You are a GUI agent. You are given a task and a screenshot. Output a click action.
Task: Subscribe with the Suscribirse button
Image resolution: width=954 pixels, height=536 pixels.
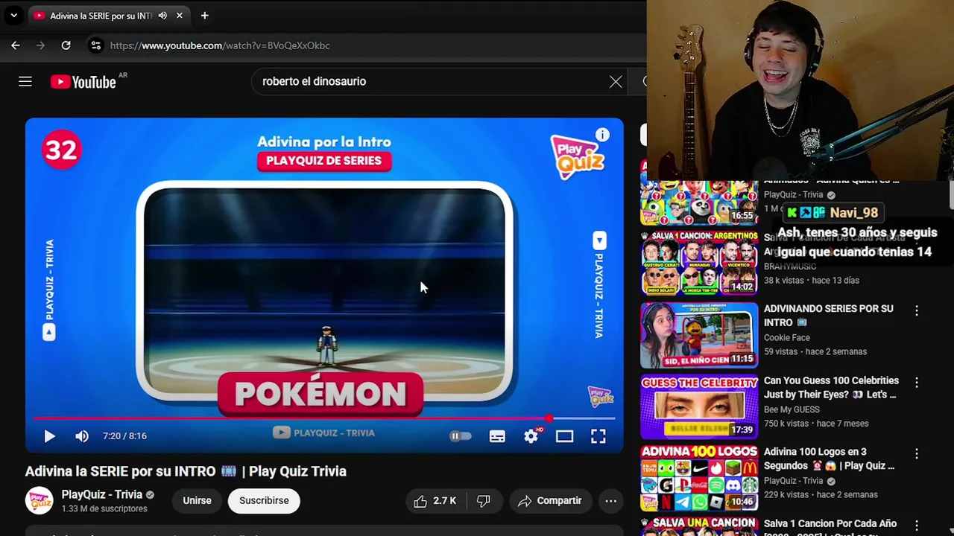(264, 501)
